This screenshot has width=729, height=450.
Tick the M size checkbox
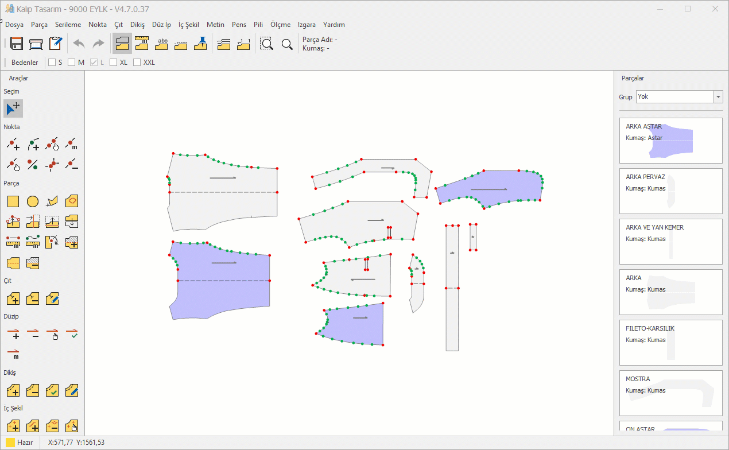tap(72, 63)
